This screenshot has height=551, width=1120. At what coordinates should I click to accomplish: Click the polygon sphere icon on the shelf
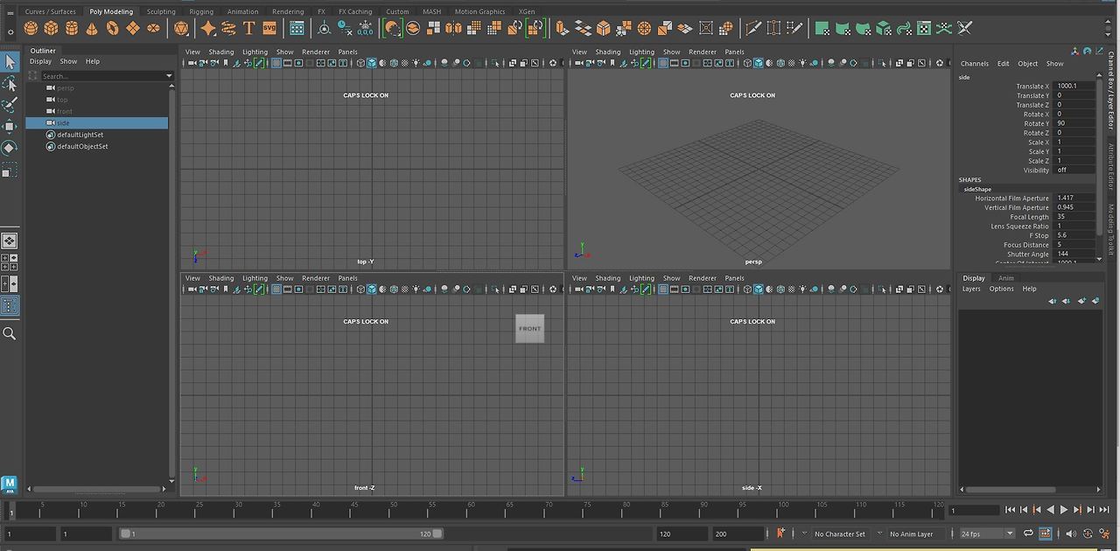[x=31, y=28]
